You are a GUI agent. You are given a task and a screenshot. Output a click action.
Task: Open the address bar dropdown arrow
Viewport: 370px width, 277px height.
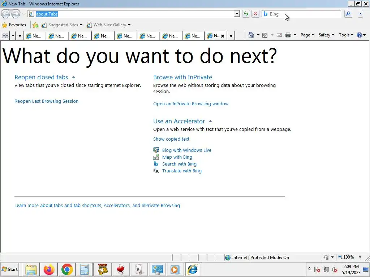click(x=237, y=14)
